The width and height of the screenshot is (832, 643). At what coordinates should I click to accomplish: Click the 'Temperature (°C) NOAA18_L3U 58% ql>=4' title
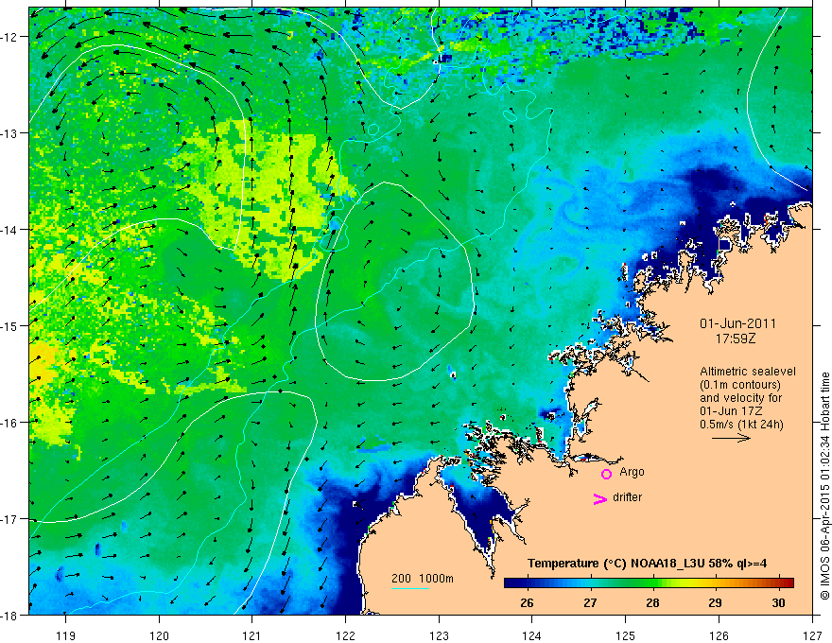click(648, 564)
